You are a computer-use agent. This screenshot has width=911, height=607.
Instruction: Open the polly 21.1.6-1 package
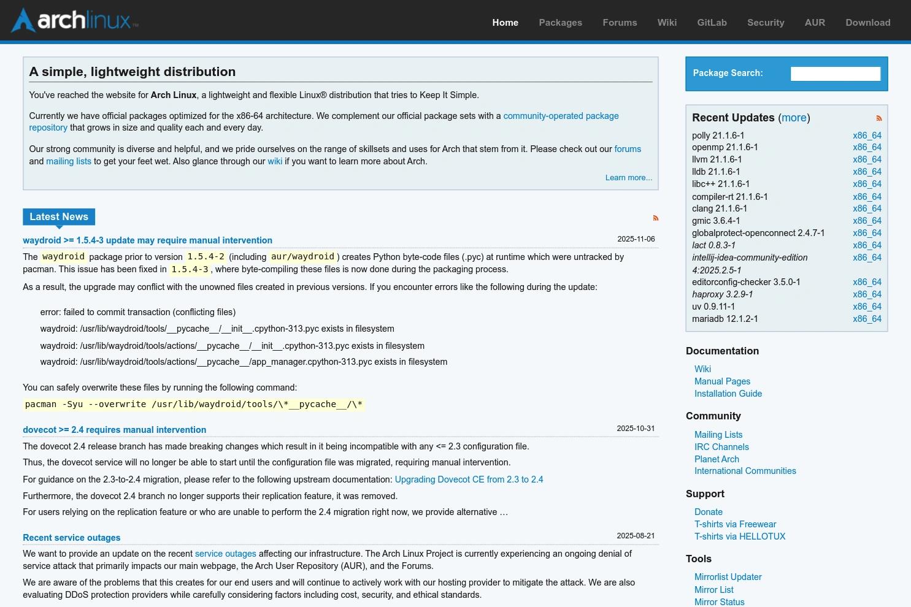718,136
